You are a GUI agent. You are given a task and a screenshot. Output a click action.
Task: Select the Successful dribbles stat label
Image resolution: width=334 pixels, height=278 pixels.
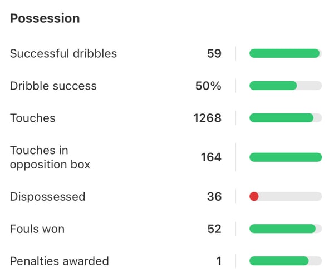pos(63,53)
